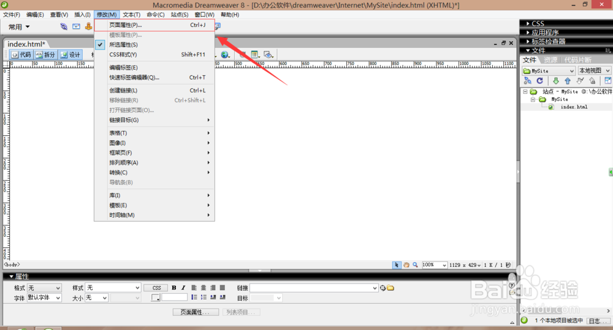Click the green Get files arrow

point(555,81)
